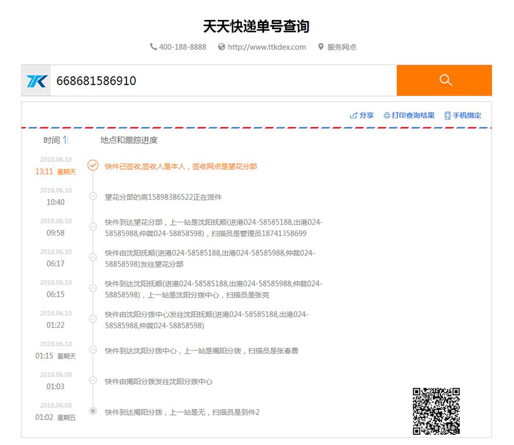The image size is (514, 445).
Task: Click the QR code image
Action: coord(436,411)
